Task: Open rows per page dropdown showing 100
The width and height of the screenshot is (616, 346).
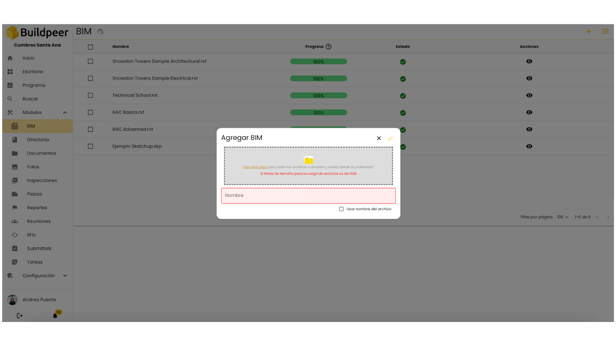Action: [x=562, y=217]
